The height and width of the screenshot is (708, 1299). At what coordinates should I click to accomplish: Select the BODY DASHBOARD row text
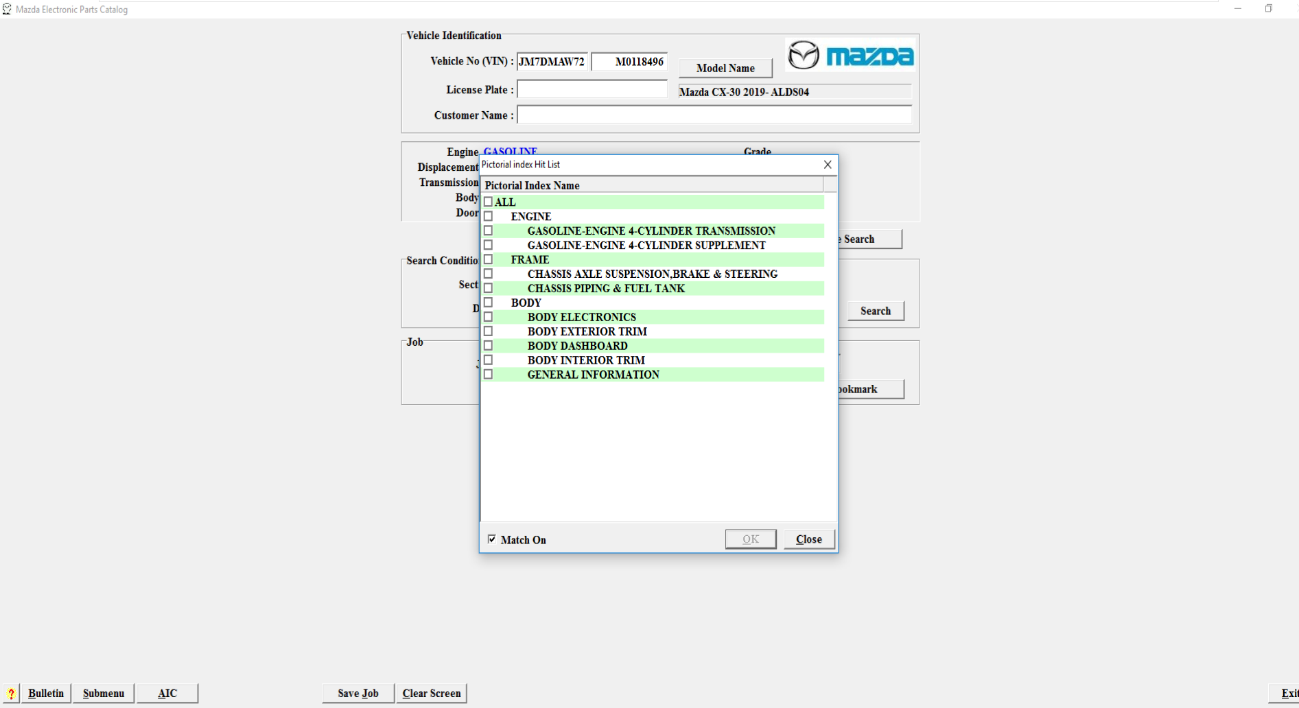coord(578,346)
